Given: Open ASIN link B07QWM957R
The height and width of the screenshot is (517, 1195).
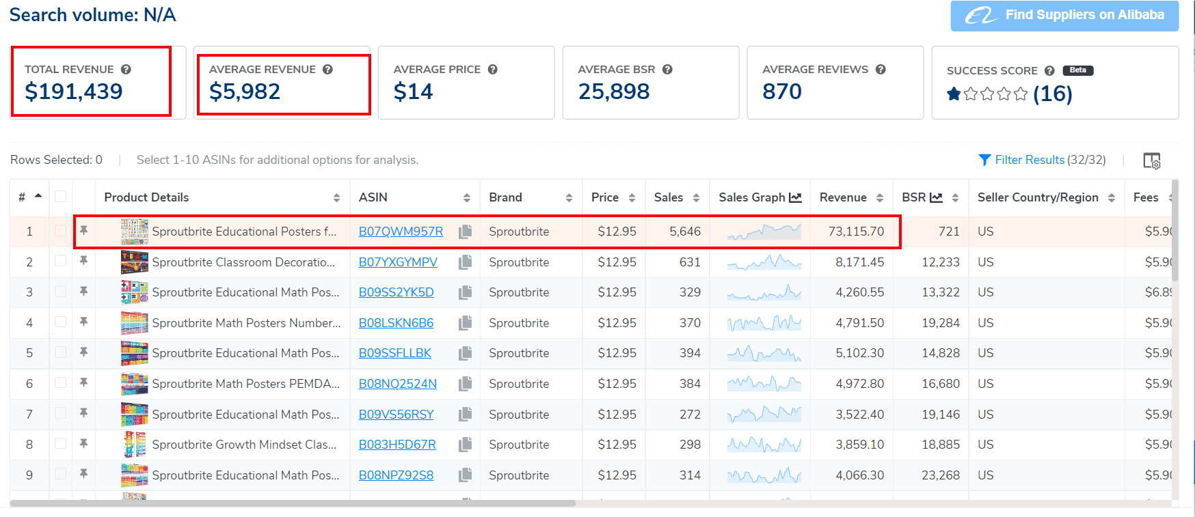Looking at the screenshot, I should [401, 232].
